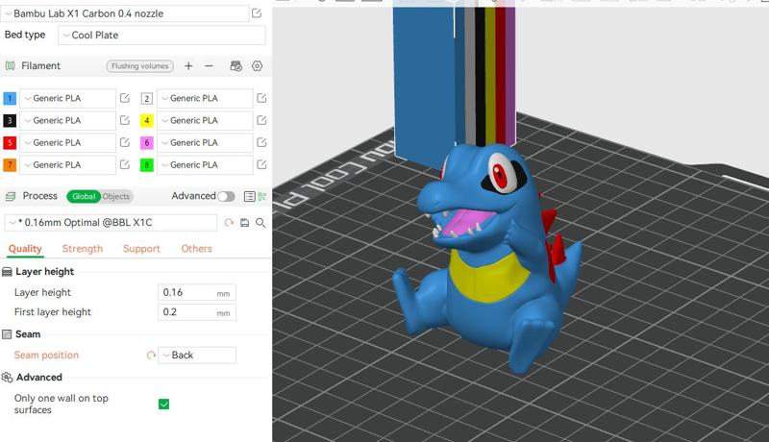769x442 pixels.
Task: Select the multicolor prime tower
Action: [x=454, y=84]
